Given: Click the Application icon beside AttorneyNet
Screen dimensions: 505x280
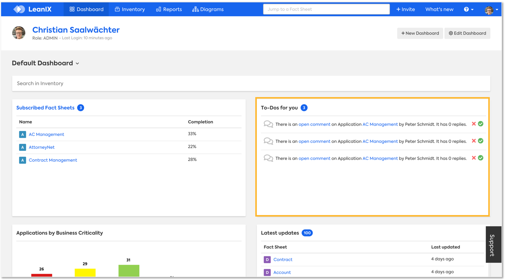Looking at the screenshot, I should point(23,147).
